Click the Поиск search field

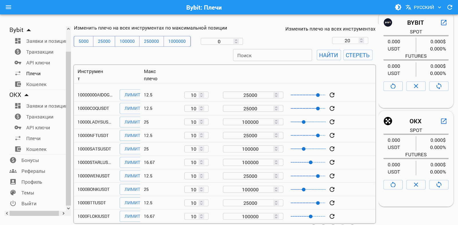click(272, 55)
